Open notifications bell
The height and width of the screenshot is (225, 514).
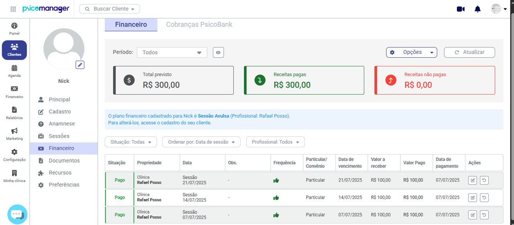click(477, 9)
